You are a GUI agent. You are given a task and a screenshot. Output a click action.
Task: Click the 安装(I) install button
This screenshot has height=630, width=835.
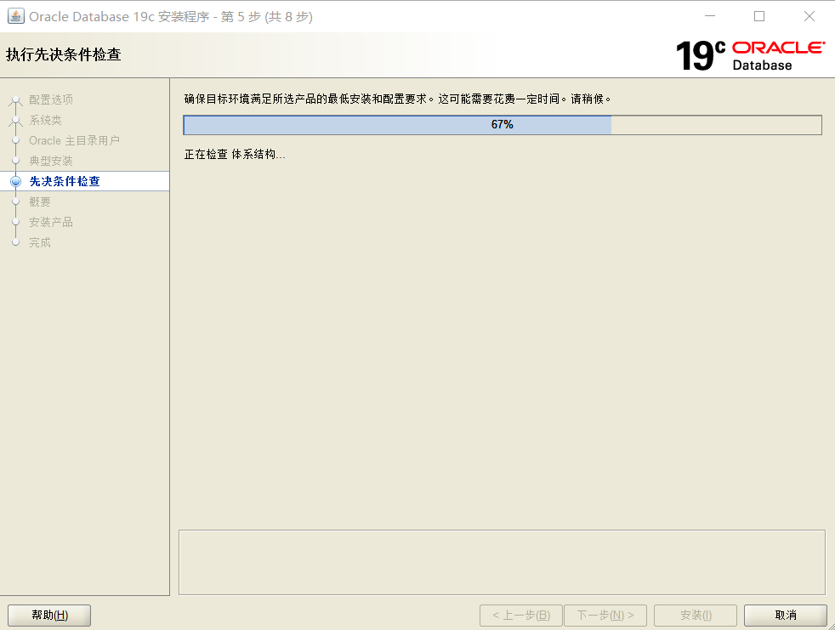(x=696, y=615)
